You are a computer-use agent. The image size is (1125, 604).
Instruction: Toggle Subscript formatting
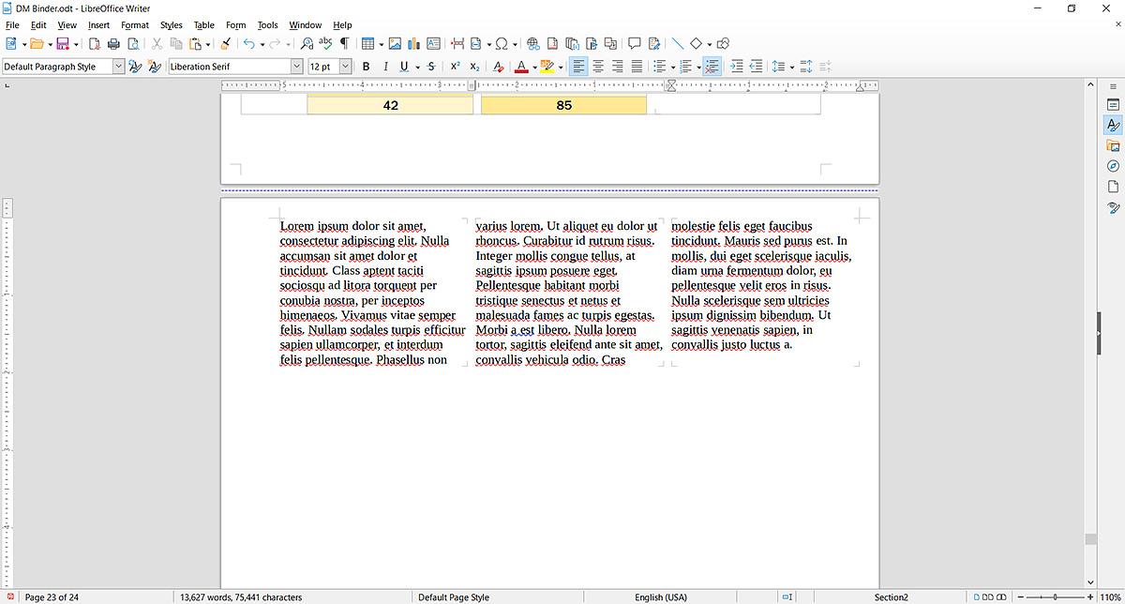coord(474,67)
